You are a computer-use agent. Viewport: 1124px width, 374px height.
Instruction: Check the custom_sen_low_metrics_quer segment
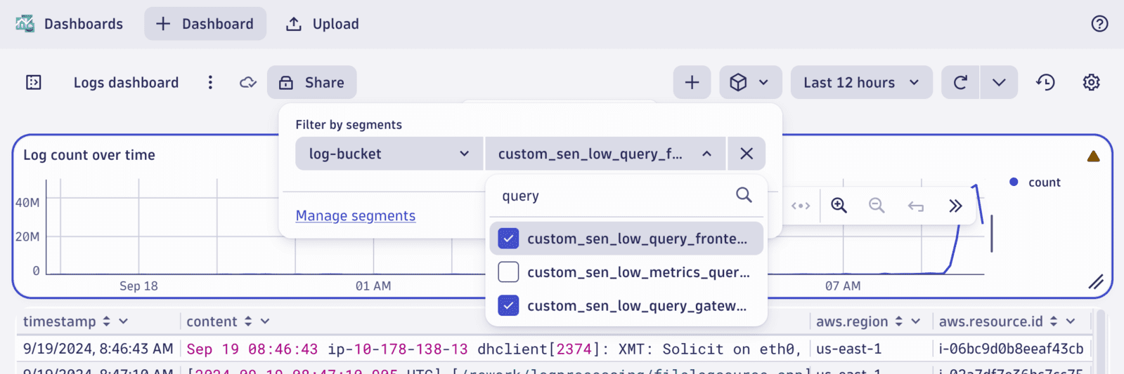[x=508, y=272]
